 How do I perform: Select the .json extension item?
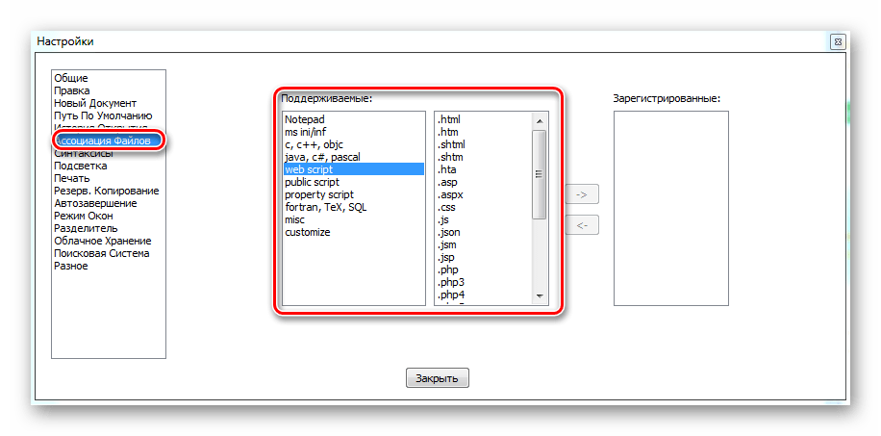[x=449, y=232]
